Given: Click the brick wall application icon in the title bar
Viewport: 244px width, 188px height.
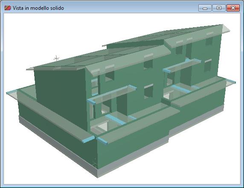Looking at the screenshot, I should 8,8.
